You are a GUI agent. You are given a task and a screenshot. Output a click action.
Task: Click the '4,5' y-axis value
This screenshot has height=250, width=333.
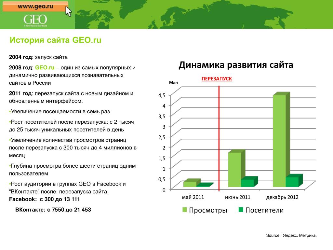pos(162,95)
